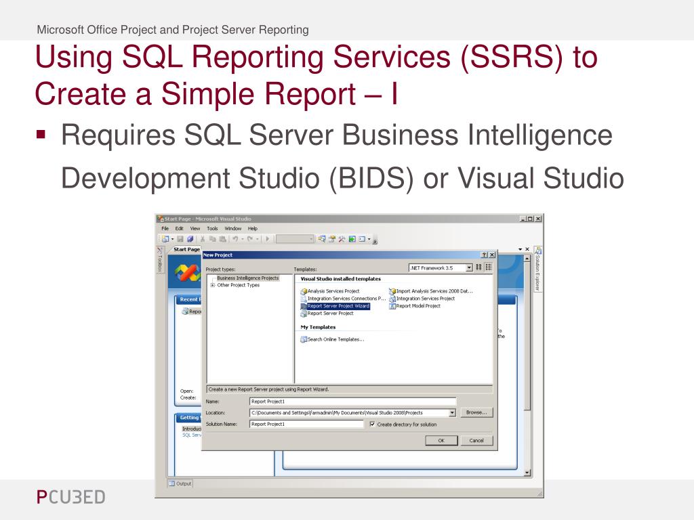
Task: Click the OK button
Action: point(441,440)
